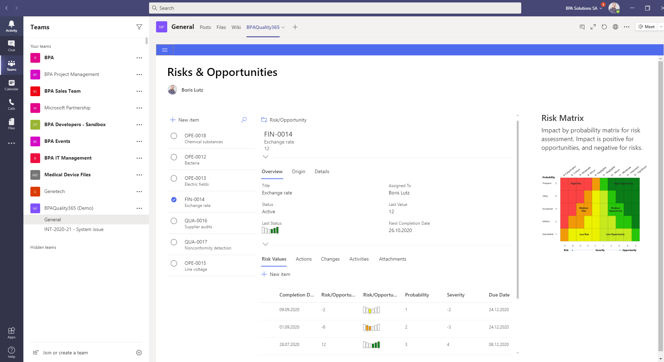Open Files in the sidebar
This screenshot has height=362, width=664.
click(x=12, y=124)
